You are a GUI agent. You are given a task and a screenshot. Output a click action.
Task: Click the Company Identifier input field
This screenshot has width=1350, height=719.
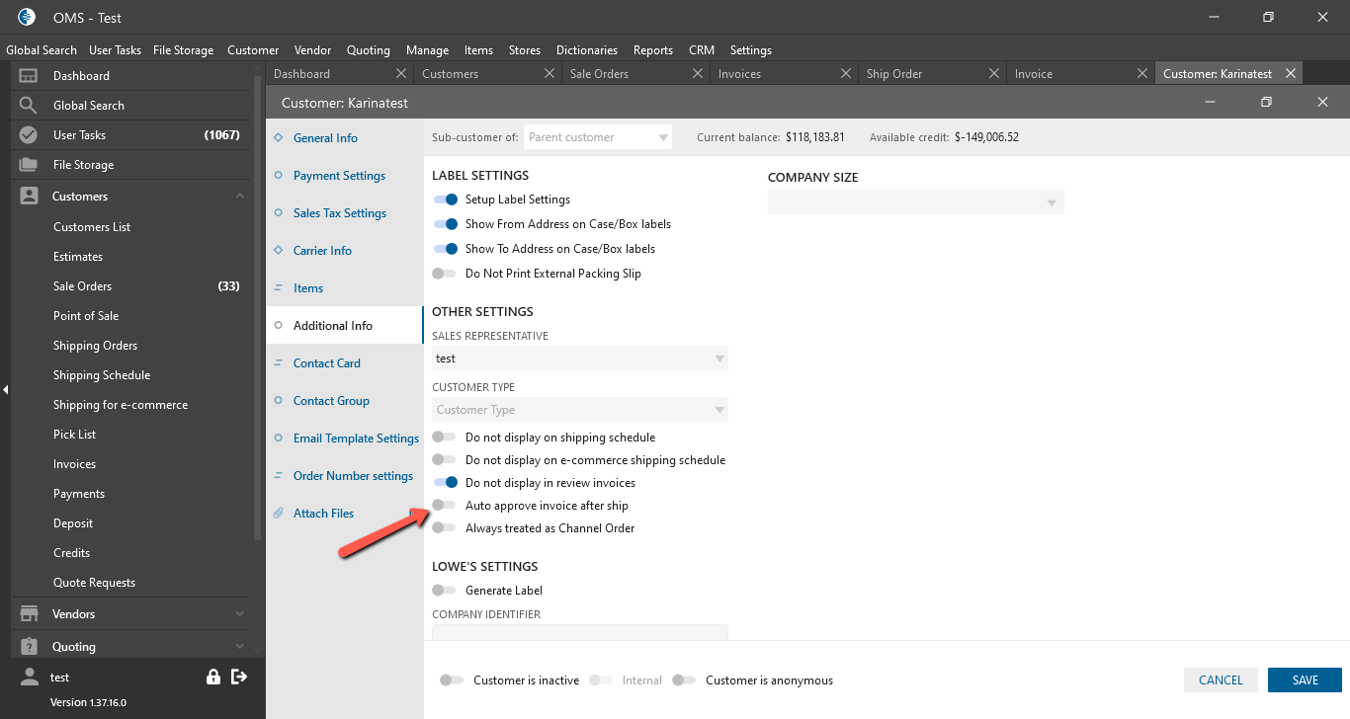click(x=580, y=632)
